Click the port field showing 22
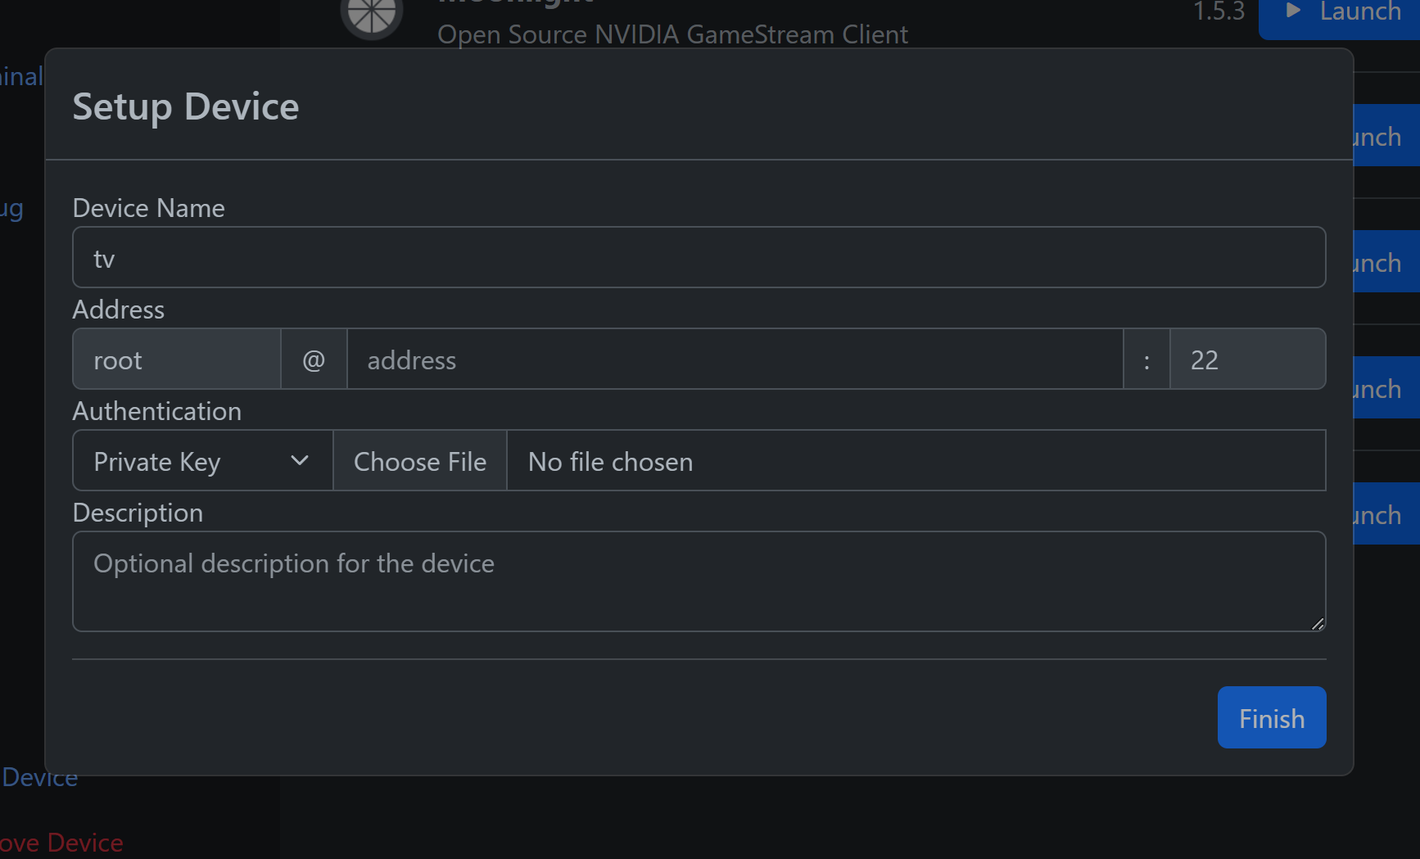 point(1247,359)
